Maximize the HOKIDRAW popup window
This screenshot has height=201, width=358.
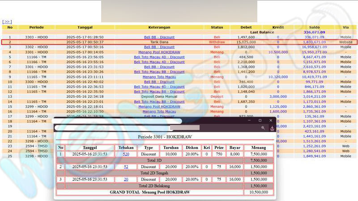click(260, 121)
